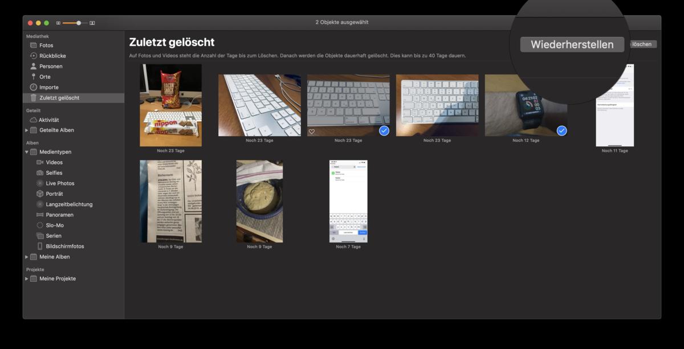This screenshot has height=349, width=684.
Task: Select the top-down keyboard on wood photo
Action: 437,105
